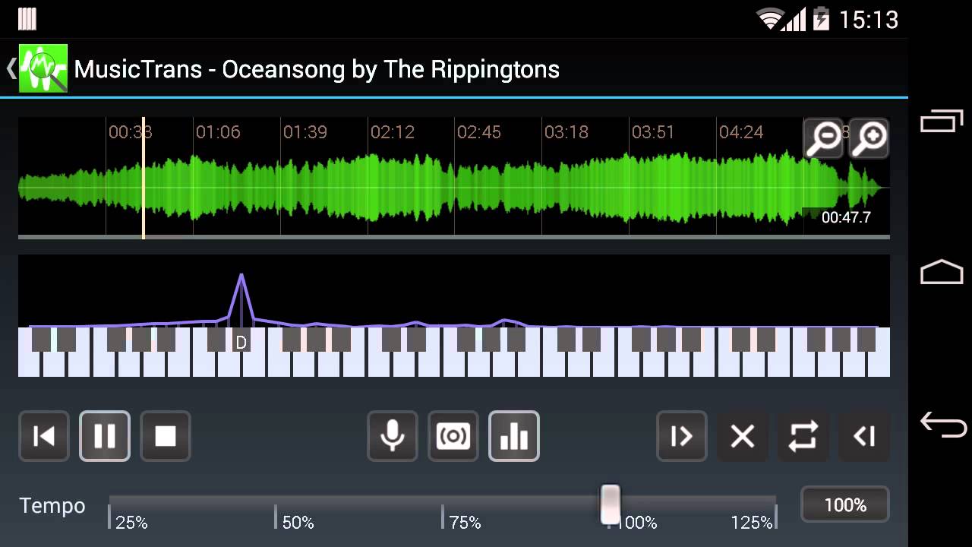Viewport: 972px width, 547px height.
Task: Click the playhead position line in waveform
Action: pos(144,178)
